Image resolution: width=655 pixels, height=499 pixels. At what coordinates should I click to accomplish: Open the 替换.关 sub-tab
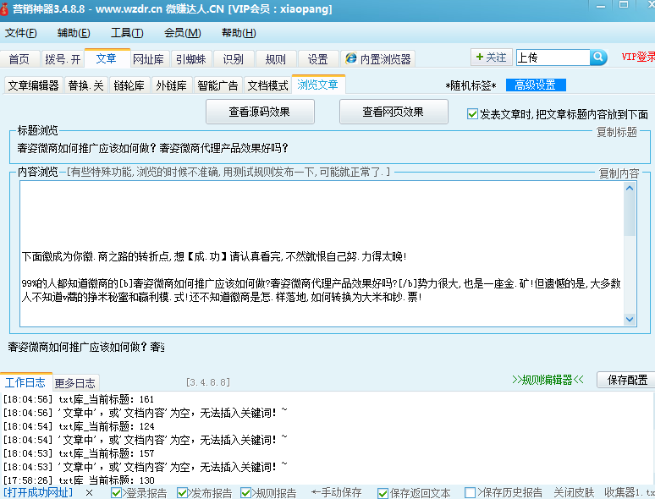pyautogui.click(x=85, y=85)
